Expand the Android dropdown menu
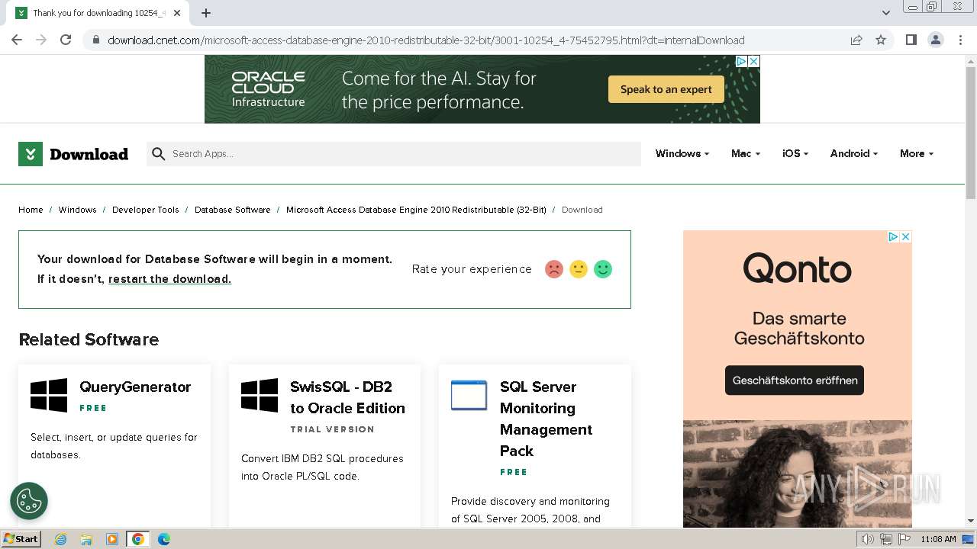Image resolution: width=977 pixels, height=549 pixels. pyautogui.click(x=854, y=153)
